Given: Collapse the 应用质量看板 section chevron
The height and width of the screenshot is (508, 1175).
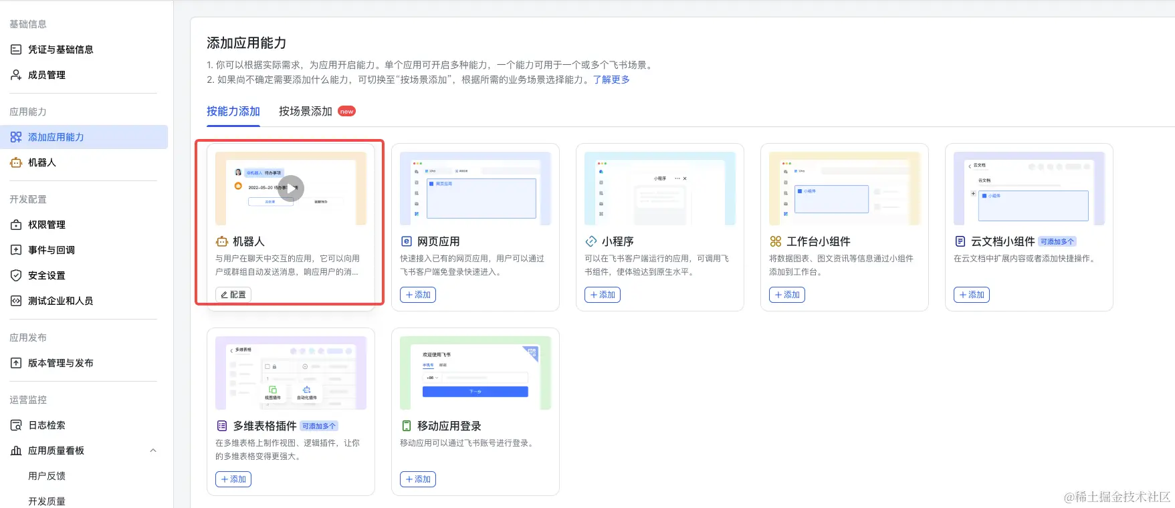Looking at the screenshot, I should click(x=153, y=451).
